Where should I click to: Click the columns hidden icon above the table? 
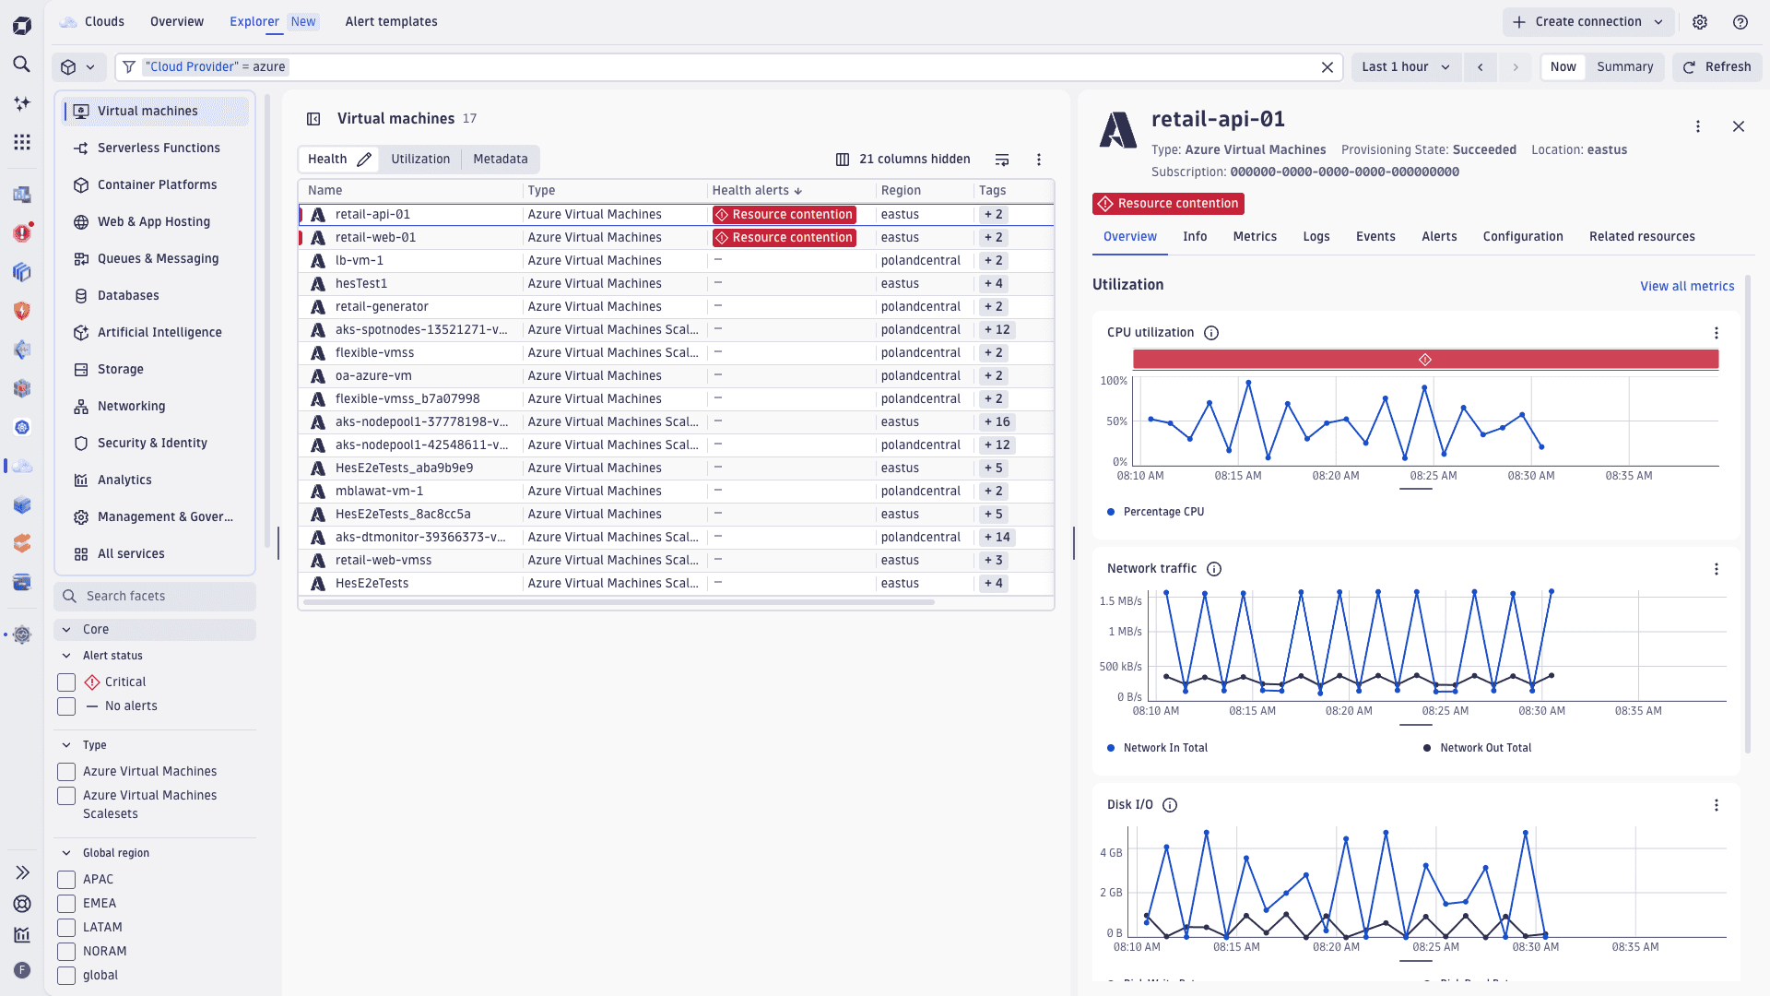(843, 159)
